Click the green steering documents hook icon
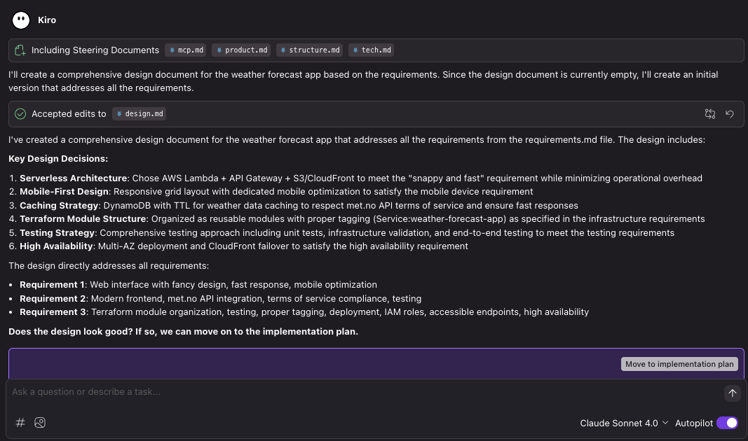The image size is (748, 441). [20, 50]
